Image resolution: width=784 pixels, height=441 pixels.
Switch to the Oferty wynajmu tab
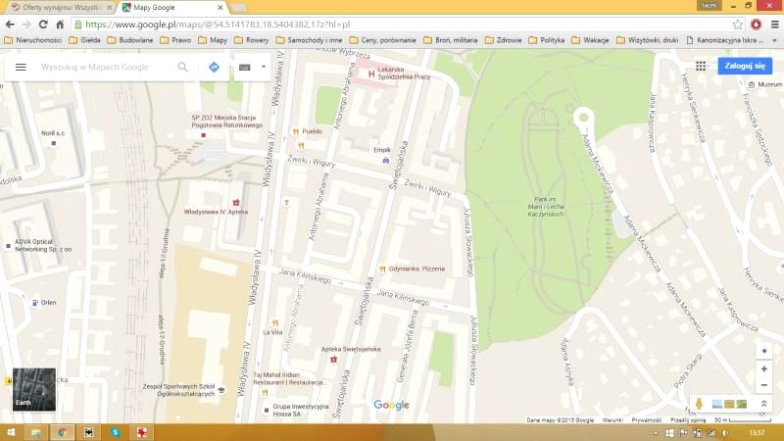pos(59,7)
